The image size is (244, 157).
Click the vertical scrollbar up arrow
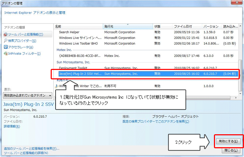click(x=240, y=26)
